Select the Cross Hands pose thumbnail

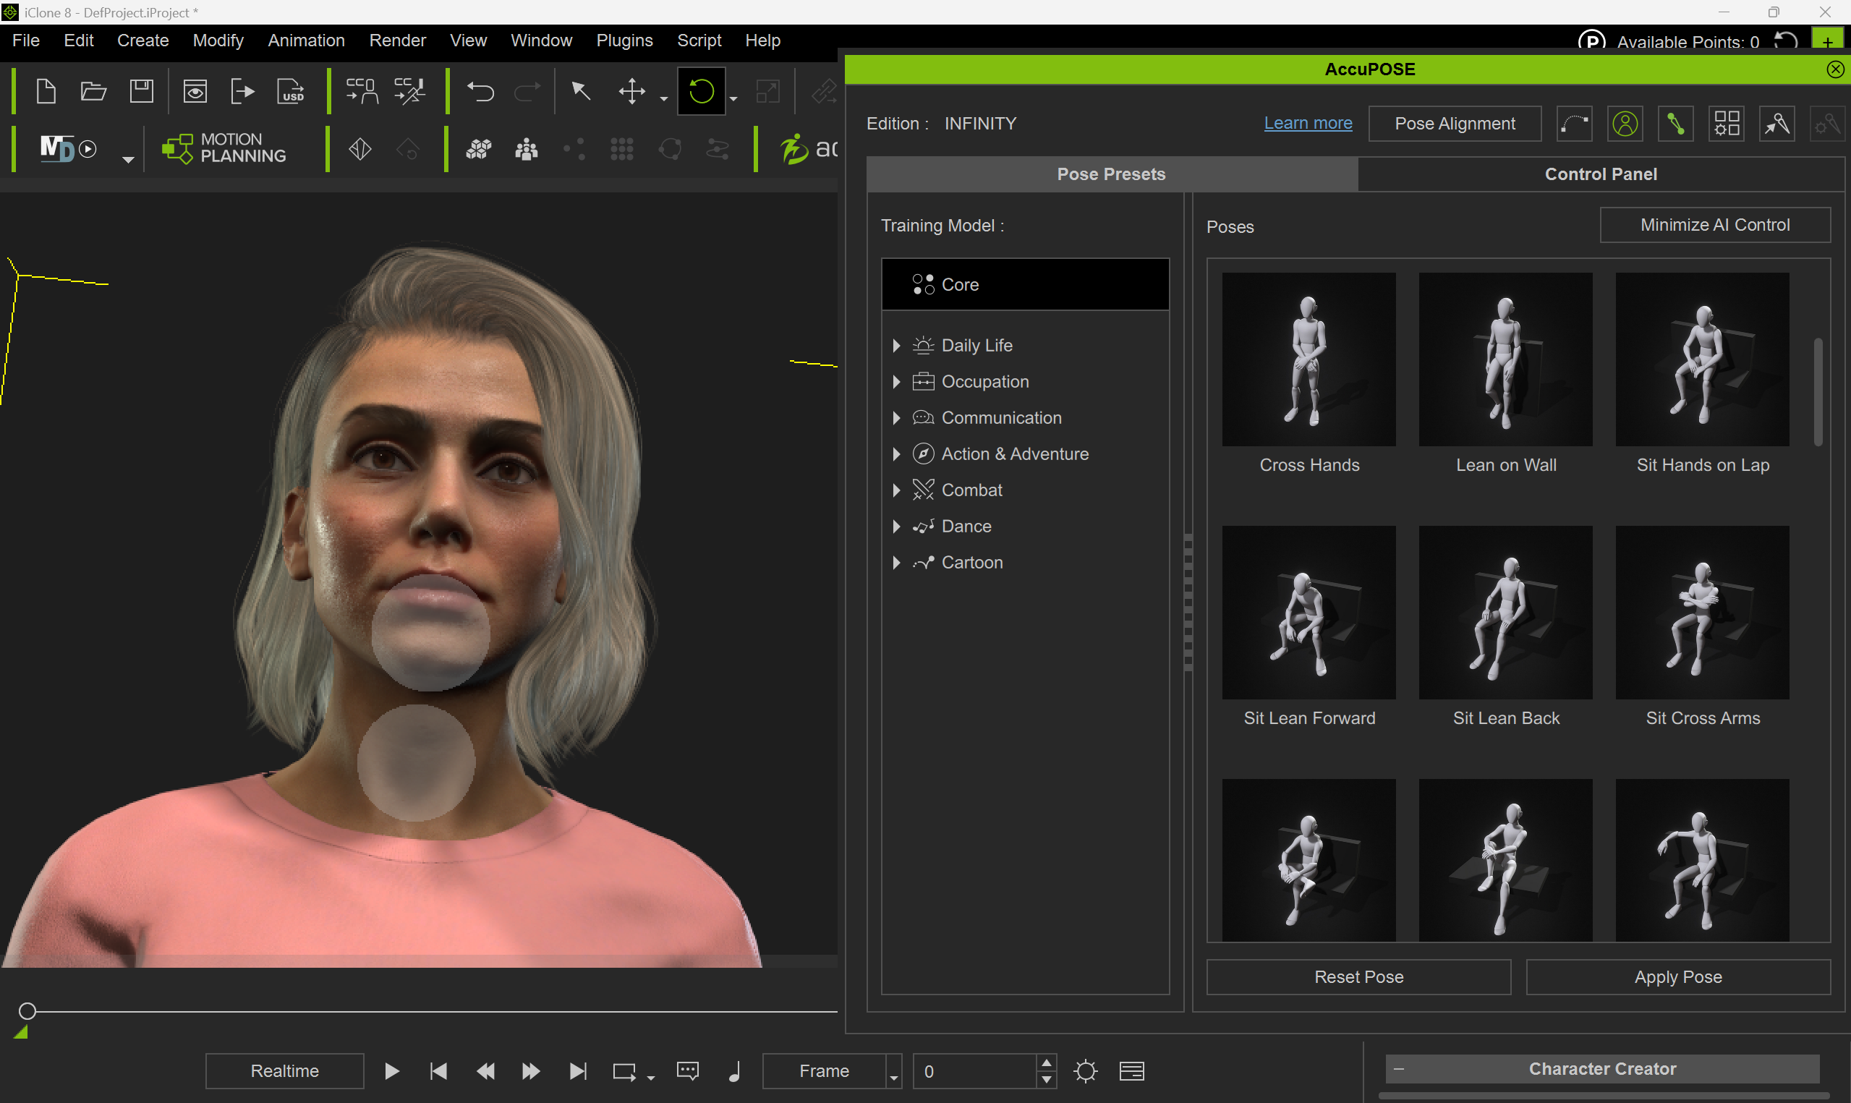point(1309,359)
